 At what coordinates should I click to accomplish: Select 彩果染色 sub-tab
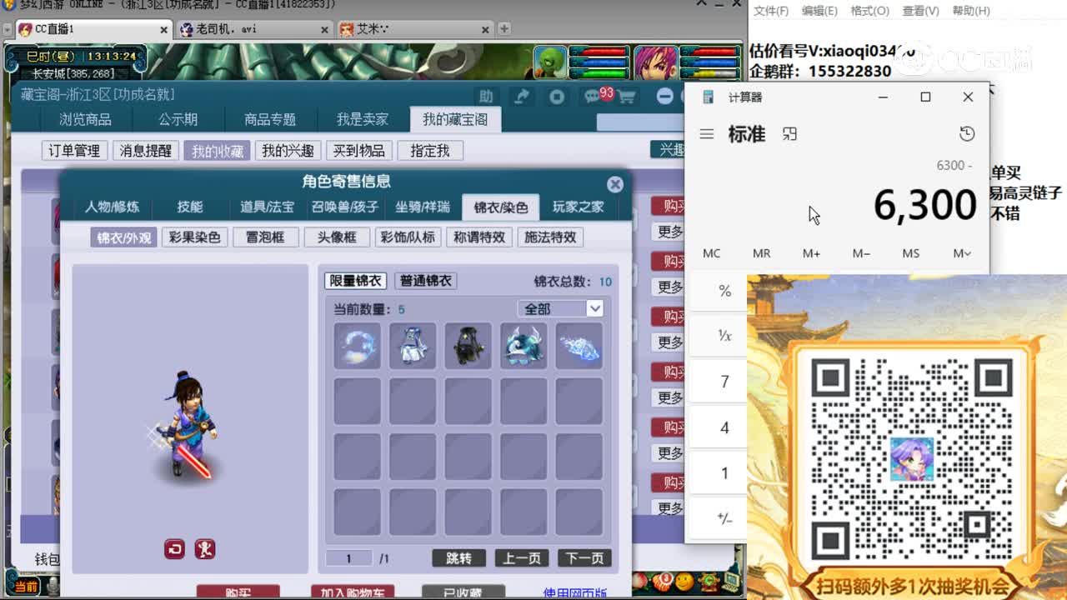pyautogui.click(x=194, y=237)
